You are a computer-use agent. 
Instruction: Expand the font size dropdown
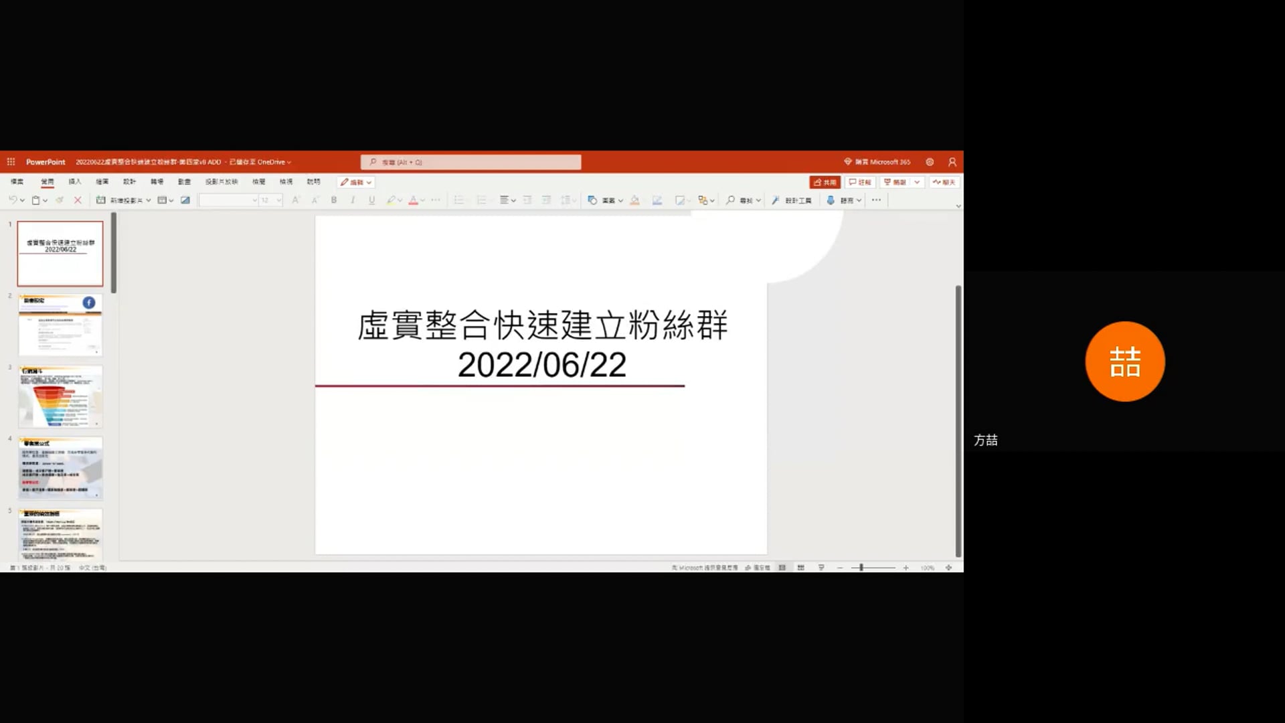pos(278,200)
